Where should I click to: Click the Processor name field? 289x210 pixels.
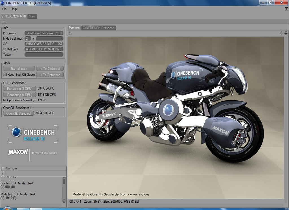(x=44, y=33)
